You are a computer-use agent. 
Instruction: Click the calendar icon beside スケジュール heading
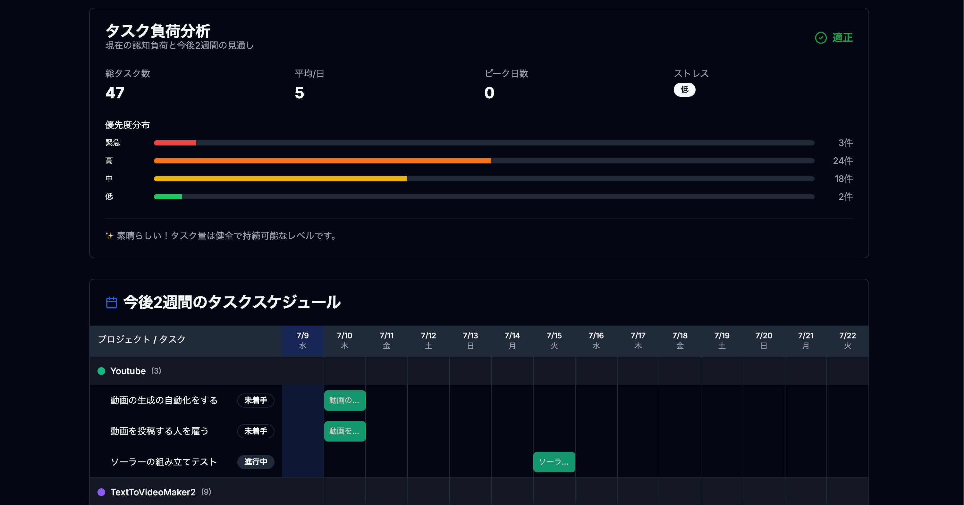point(111,302)
